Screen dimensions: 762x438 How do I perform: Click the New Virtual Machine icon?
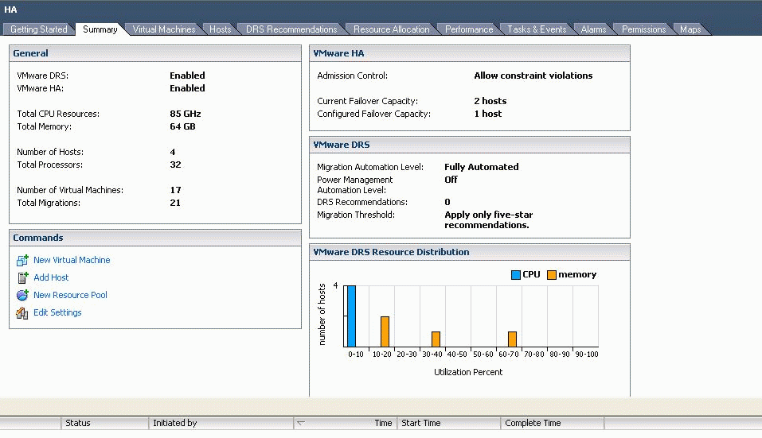pyautogui.click(x=22, y=261)
